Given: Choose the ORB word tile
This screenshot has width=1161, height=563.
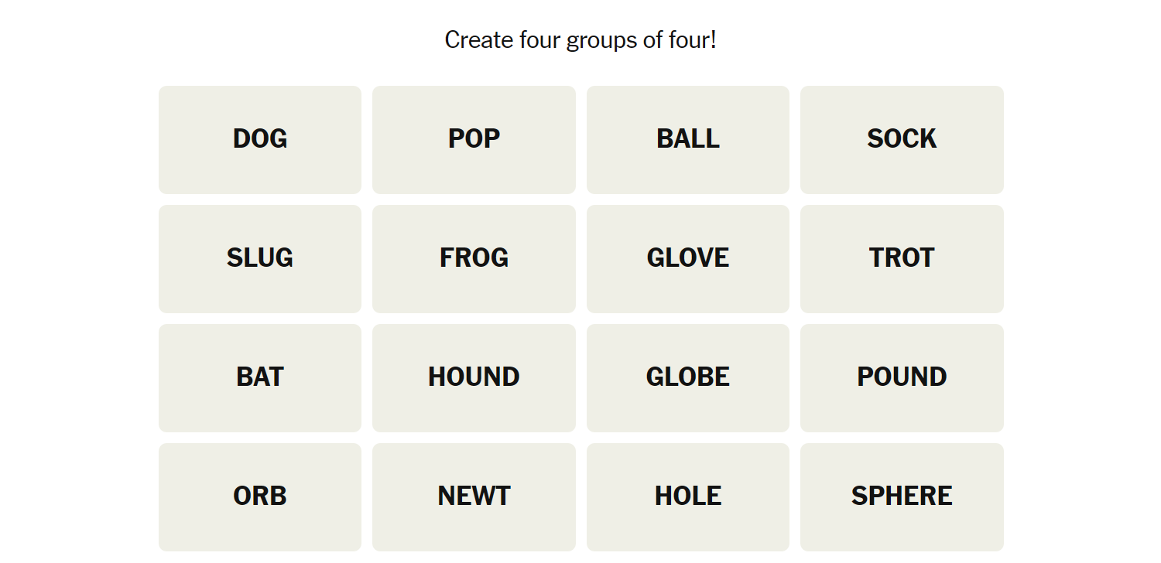Looking at the screenshot, I should pyautogui.click(x=260, y=496).
